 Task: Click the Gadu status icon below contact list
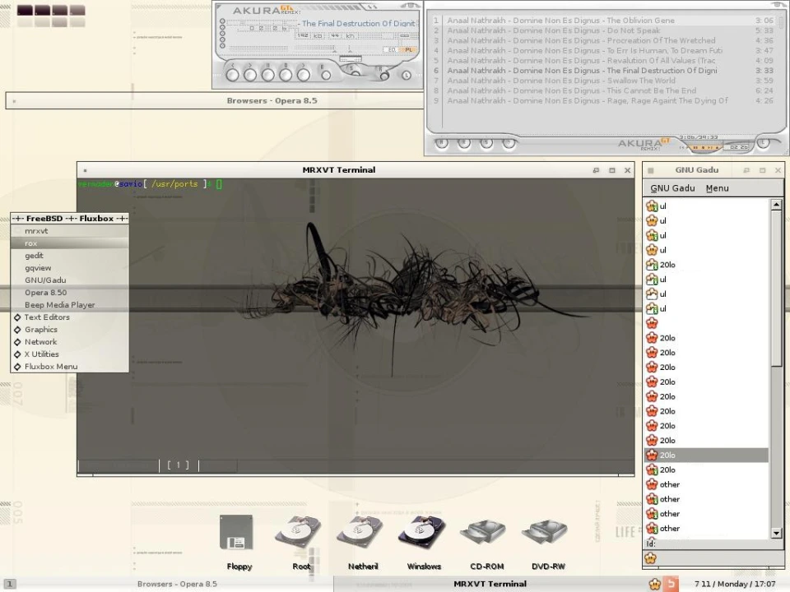coord(650,558)
